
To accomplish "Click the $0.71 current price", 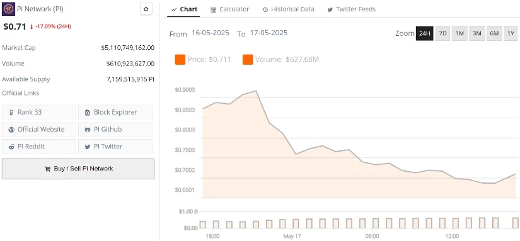I will coord(14,26).
